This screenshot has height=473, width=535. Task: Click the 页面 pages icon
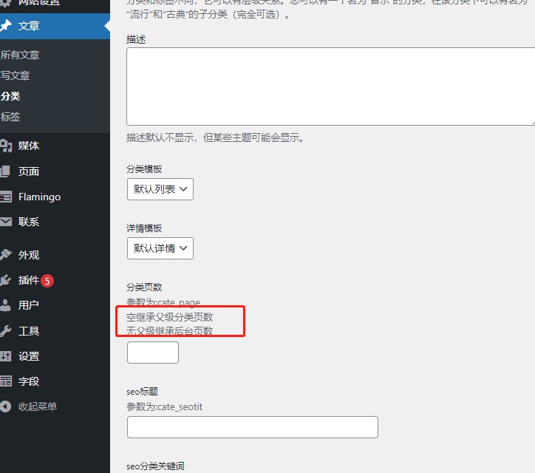click(x=6, y=171)
